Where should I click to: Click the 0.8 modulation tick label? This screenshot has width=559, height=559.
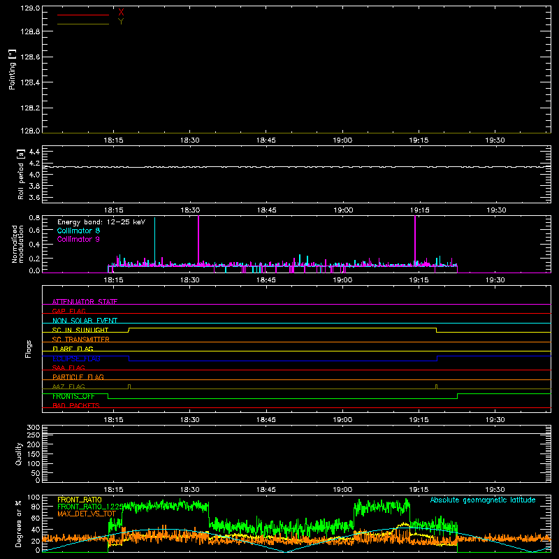coord(34,218)
